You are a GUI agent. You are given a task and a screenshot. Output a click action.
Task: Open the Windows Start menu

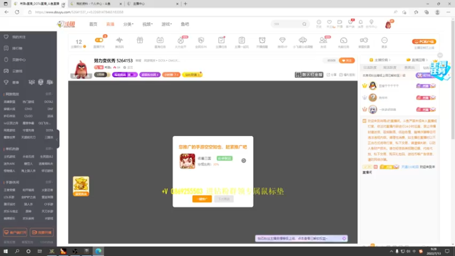tap(6, 251)
